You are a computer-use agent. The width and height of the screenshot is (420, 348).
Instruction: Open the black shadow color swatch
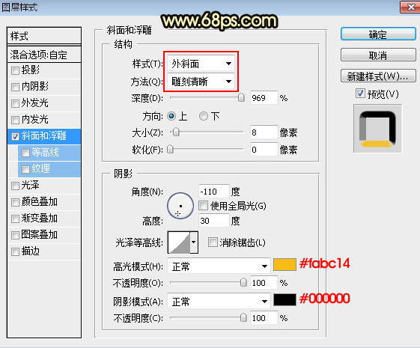click(x=284, y=299)
